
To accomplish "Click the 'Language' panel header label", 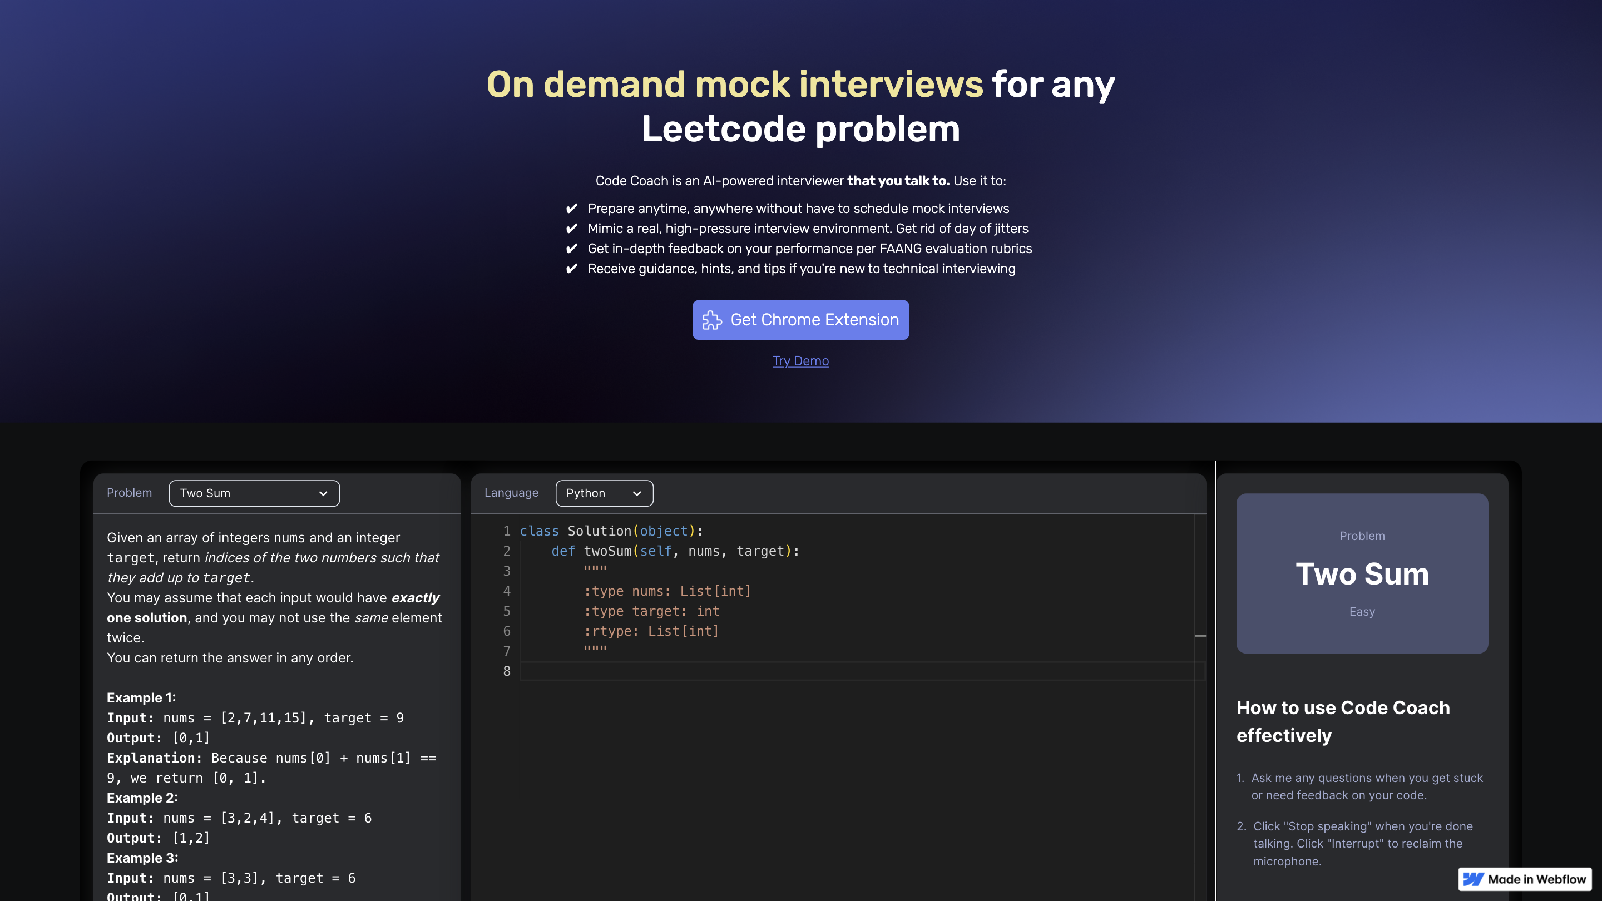I will point(511,492).
